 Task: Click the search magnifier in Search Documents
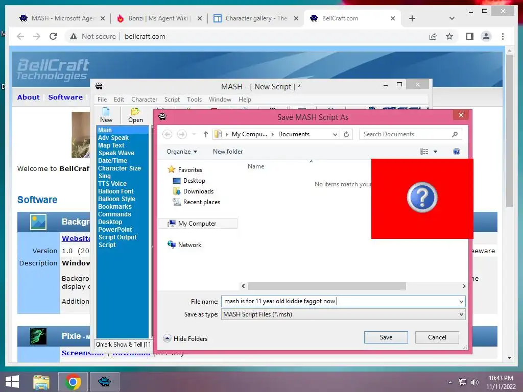click(455, 134)
